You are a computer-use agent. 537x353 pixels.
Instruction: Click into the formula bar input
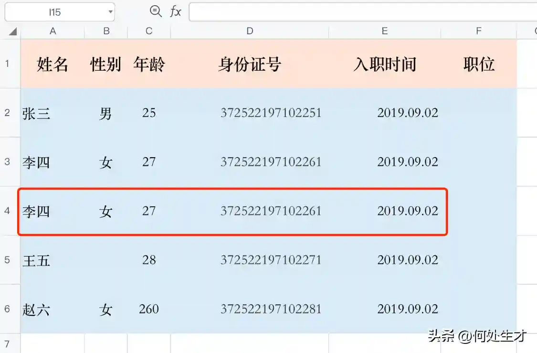tap(363, 12)
